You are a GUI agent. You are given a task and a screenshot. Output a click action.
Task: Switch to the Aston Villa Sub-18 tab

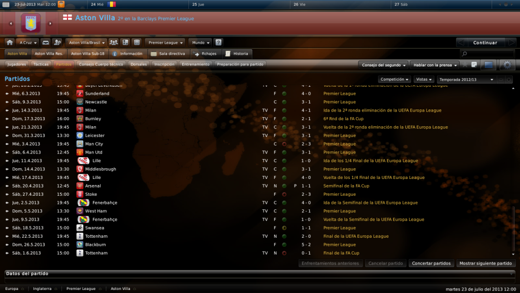point(87,54)
